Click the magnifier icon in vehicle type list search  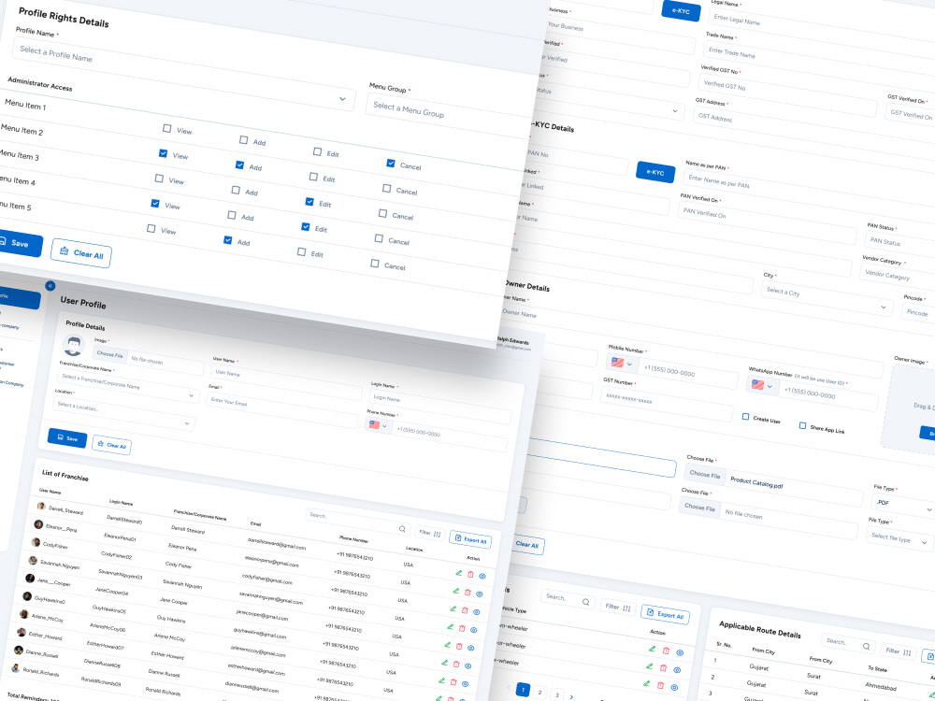(586, 602)
